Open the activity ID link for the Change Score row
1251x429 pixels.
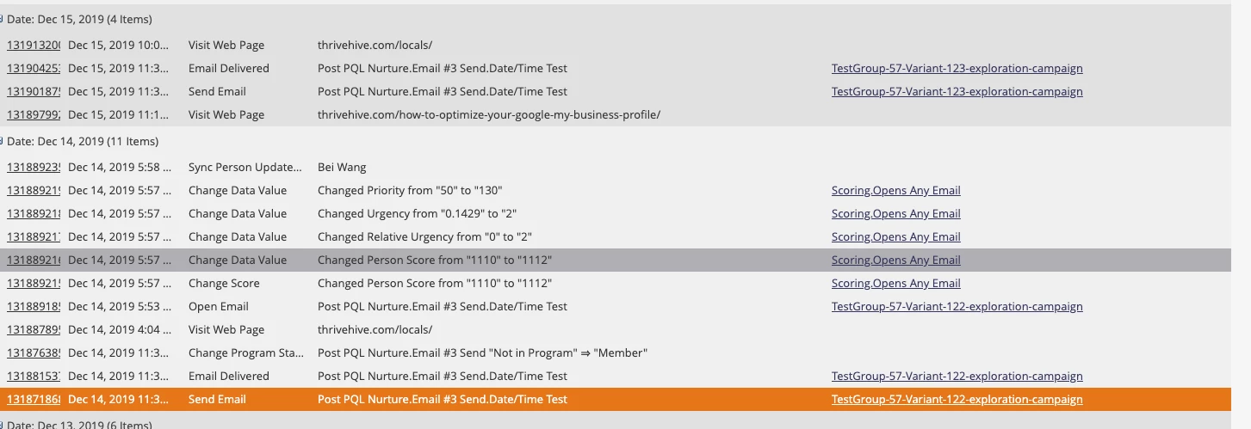point(34,284)
